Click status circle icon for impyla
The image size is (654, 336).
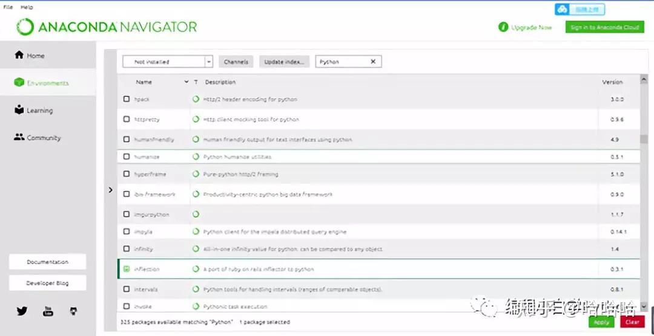[196, 231]
